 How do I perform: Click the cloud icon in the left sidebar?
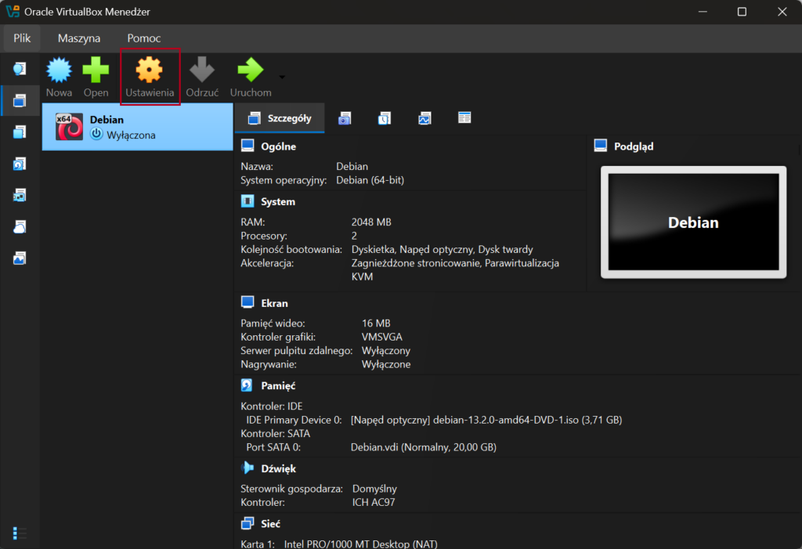coord(20,226)
